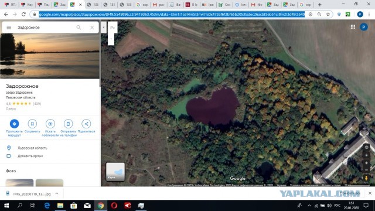Image resolution: width=375 pixels, height=211 pixels.
Task: Open Google account avatar on map
Action: click(364, 27)
